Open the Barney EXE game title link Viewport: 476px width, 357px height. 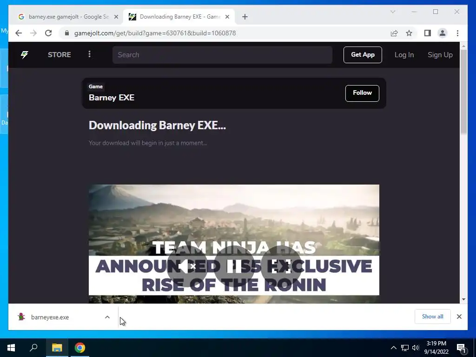coord(112,98)
